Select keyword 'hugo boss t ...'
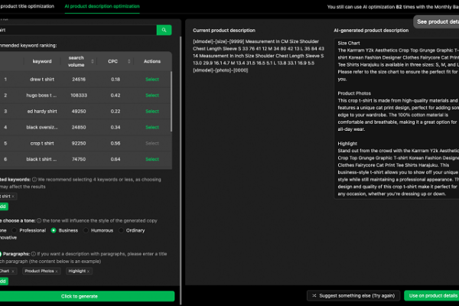The width and height of the screenshot is (459, 306). [x=152, y=95]
